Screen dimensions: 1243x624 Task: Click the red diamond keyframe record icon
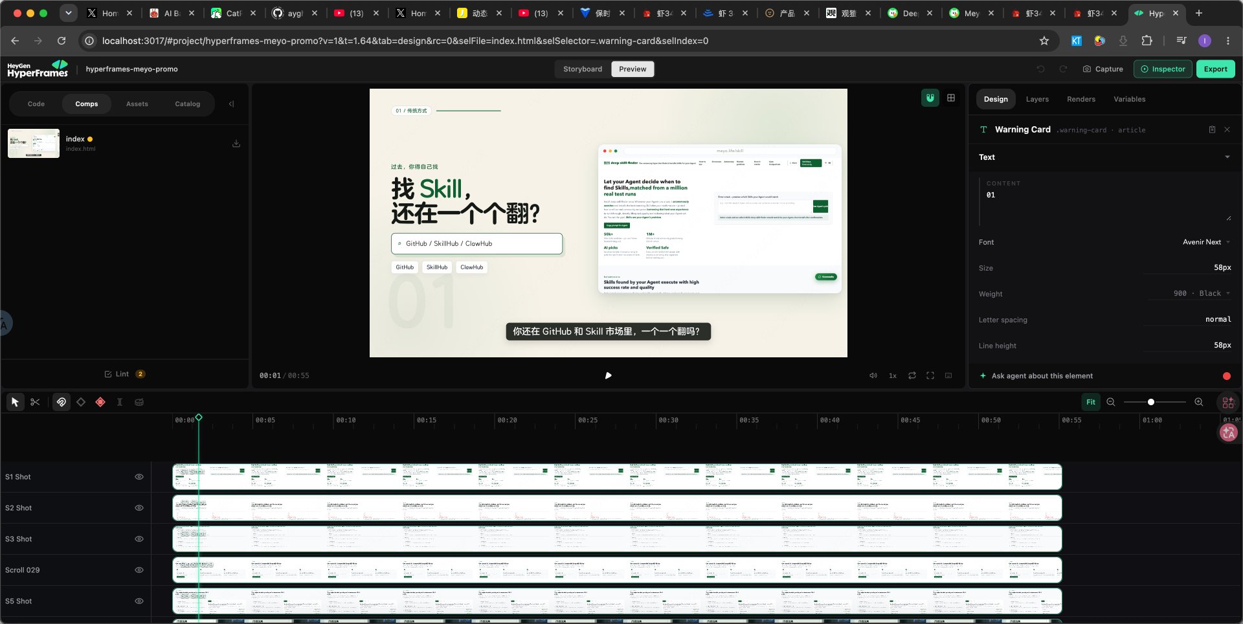pyautogui.click(x=100, y=402)
